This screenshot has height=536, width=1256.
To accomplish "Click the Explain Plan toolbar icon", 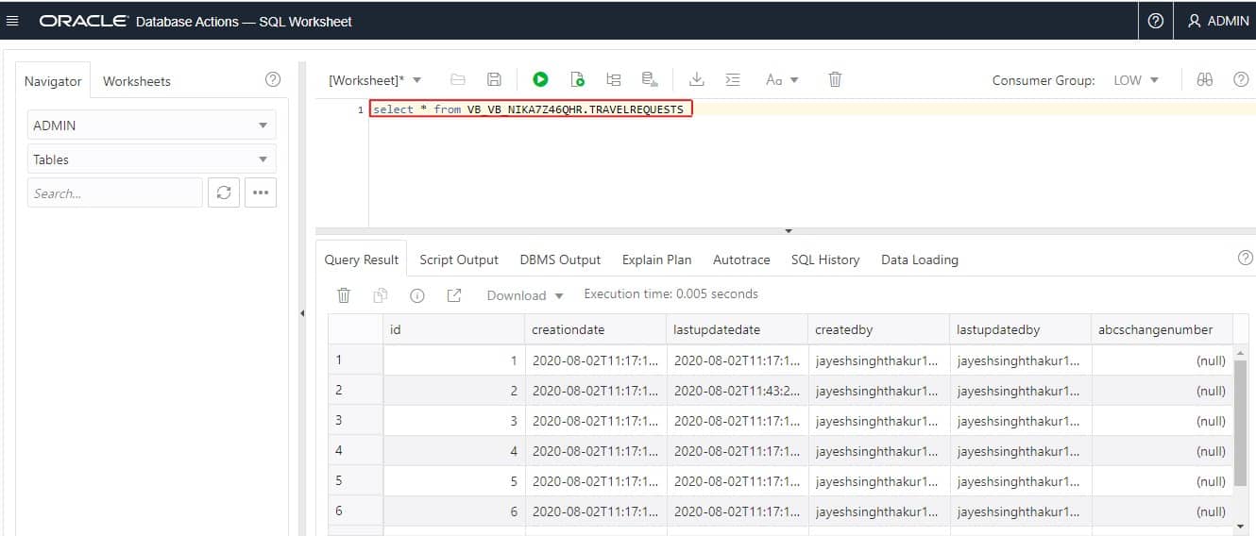I will tap(614, 80).
